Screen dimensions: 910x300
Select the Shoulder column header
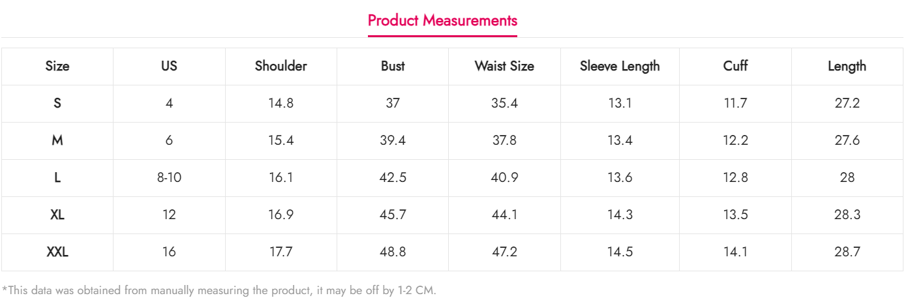[281, 66]
